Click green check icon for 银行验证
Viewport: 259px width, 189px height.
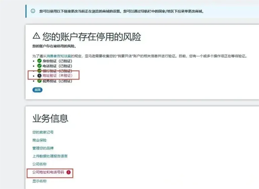[x=39, y=71]
